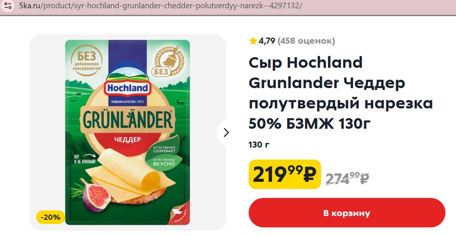Click the crossed-out 274.99 ₽ old price
Screen dimensions: 456x236
[347, 178]
